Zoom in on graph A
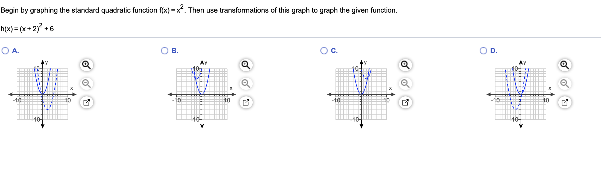Screen dimensions: 601x190 point(86,65)
